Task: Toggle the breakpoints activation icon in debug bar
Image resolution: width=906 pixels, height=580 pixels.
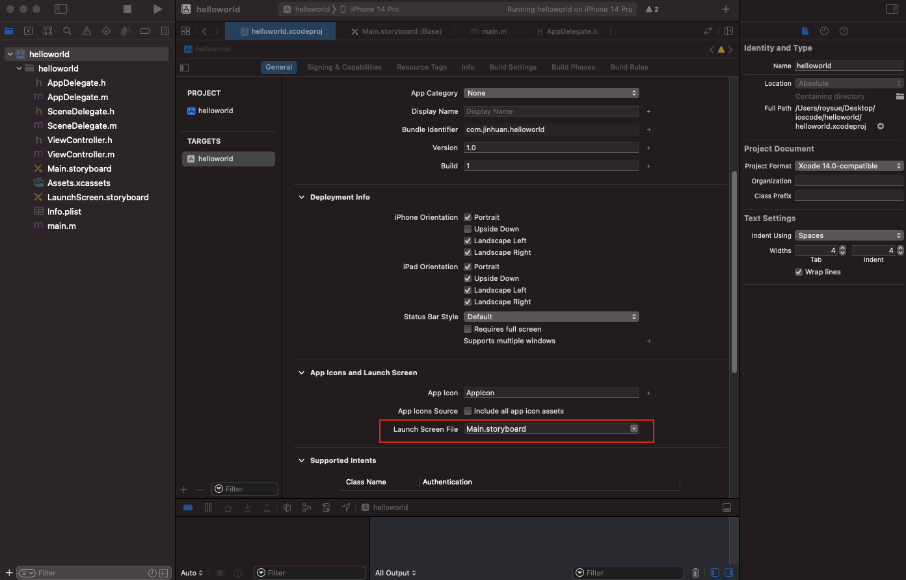Action: (x=188, y=507)
